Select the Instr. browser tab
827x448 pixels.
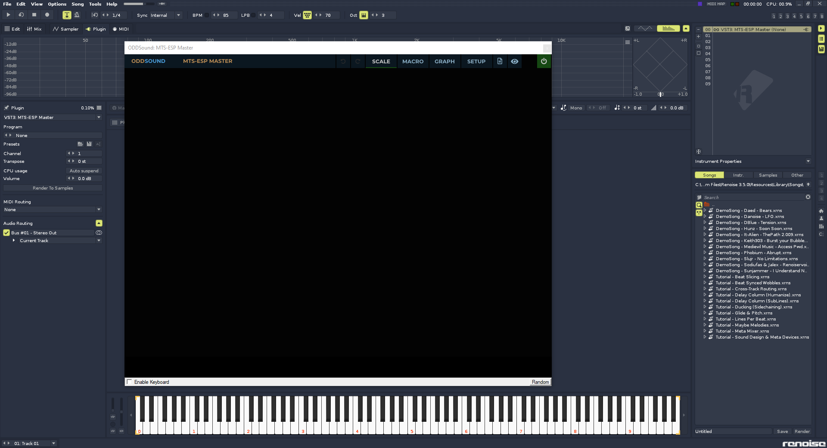click(738, 175)
